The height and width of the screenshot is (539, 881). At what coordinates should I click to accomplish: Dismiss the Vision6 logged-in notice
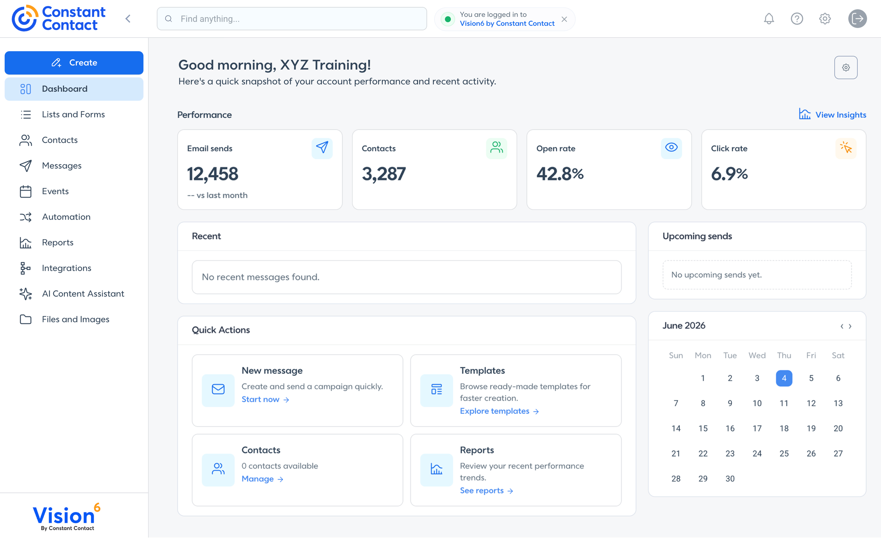564,19
